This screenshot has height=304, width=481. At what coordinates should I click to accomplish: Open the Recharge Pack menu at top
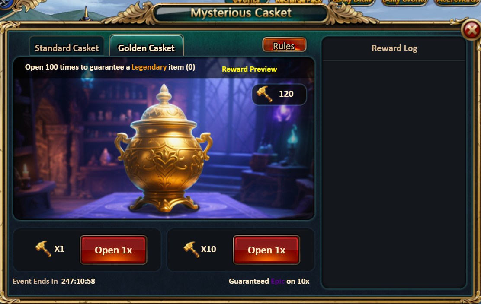pos(298,2)
